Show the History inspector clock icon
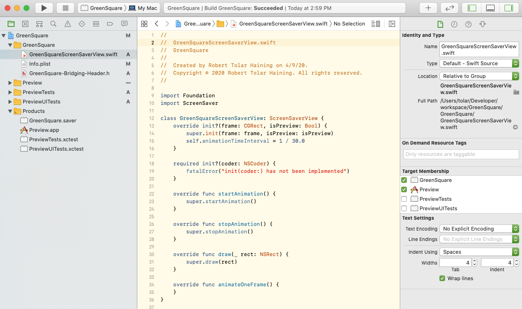This screenshot has width=522, height=309. pos(454,24)
